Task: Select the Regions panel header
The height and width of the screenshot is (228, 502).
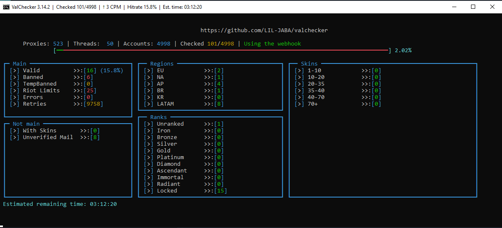Action: coord(162,64)
